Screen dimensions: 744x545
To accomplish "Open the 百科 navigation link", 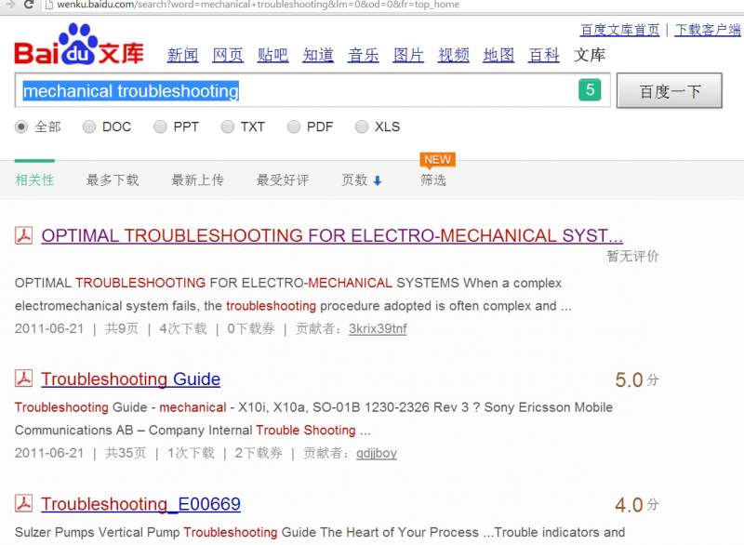I will [544, 55].
